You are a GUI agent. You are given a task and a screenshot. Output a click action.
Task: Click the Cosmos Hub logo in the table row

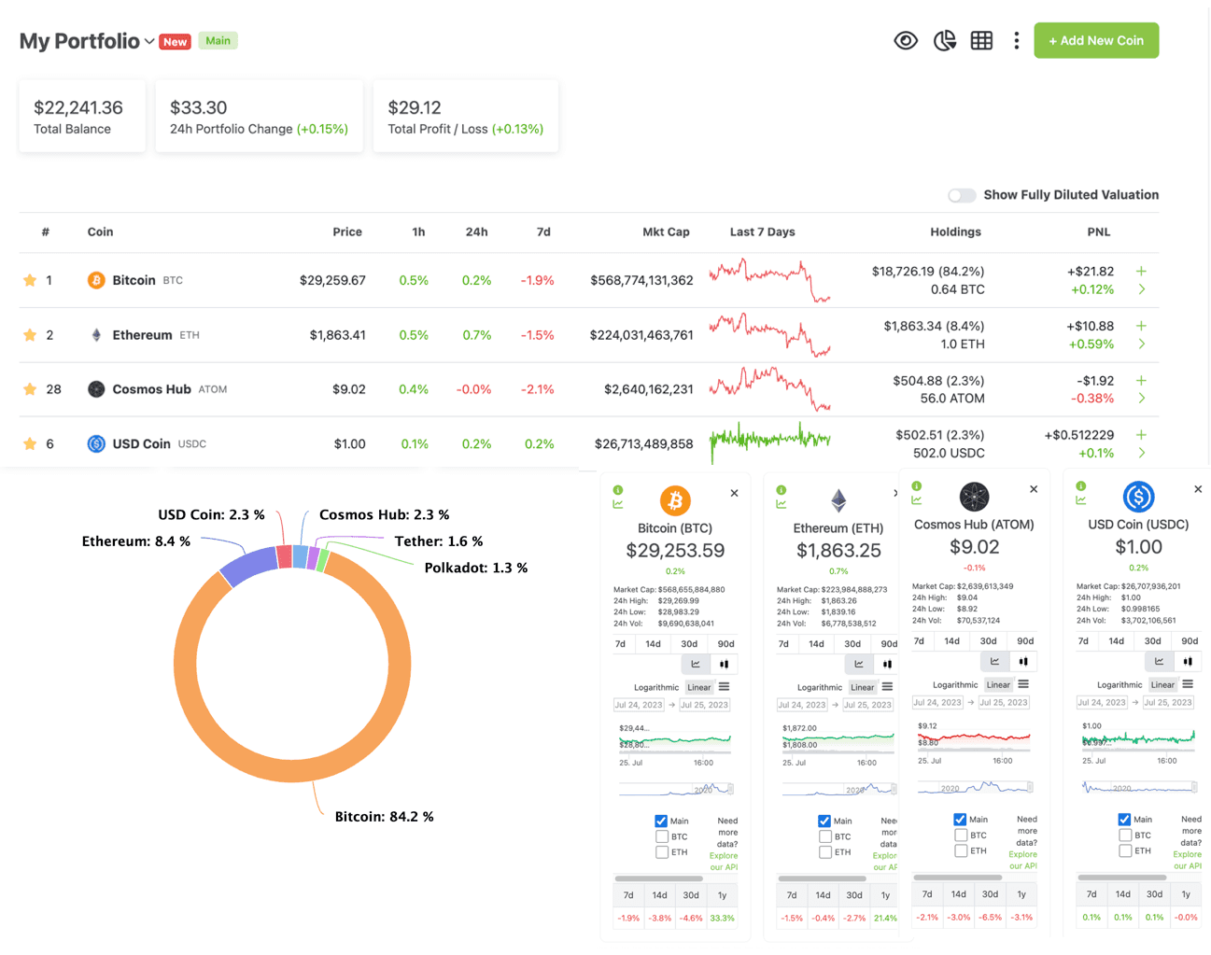(96, 389)
